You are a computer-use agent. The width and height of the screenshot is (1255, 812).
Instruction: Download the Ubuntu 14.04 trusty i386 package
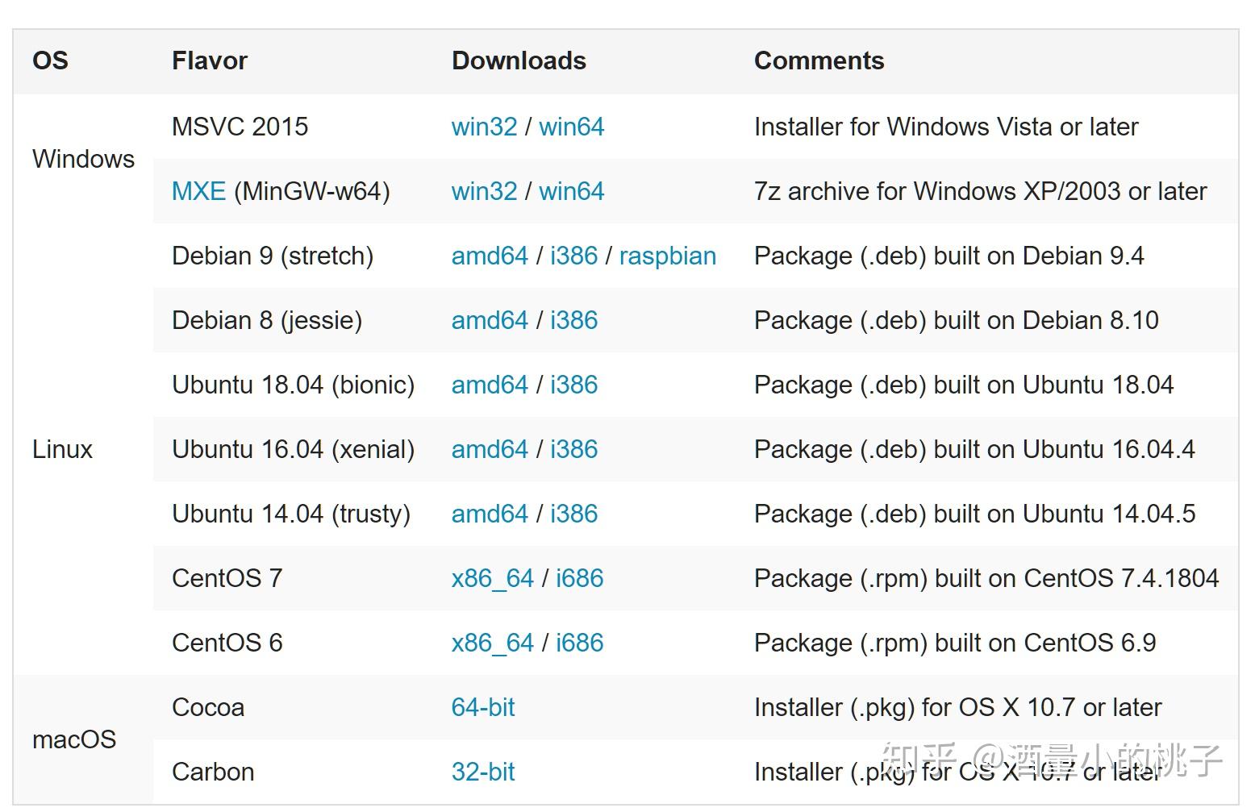click(x=573, y=514)
